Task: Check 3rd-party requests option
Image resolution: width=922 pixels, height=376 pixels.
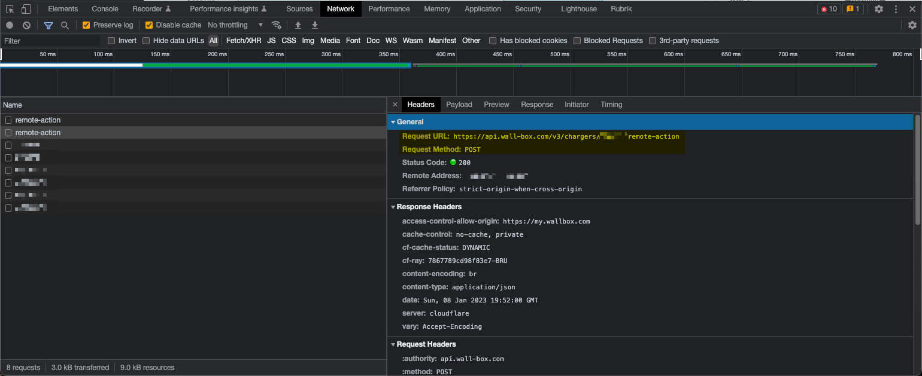Action: (x=653, y=41)
